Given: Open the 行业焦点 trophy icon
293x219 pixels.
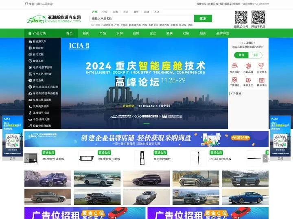Looking at the screenshot, I should 261,66.
